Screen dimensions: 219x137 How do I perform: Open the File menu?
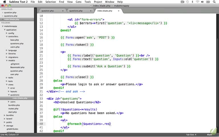[x=33, y=2]
